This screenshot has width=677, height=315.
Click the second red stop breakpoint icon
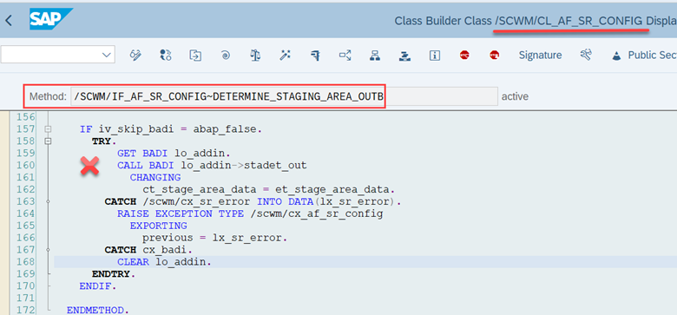[495, 55]
